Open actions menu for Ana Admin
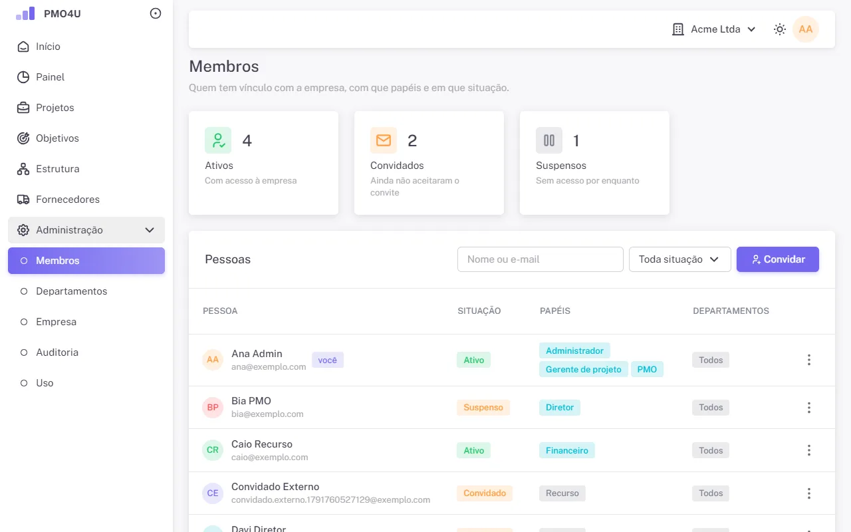The height and width of the screenshot is (532, 851). point(809,360)
